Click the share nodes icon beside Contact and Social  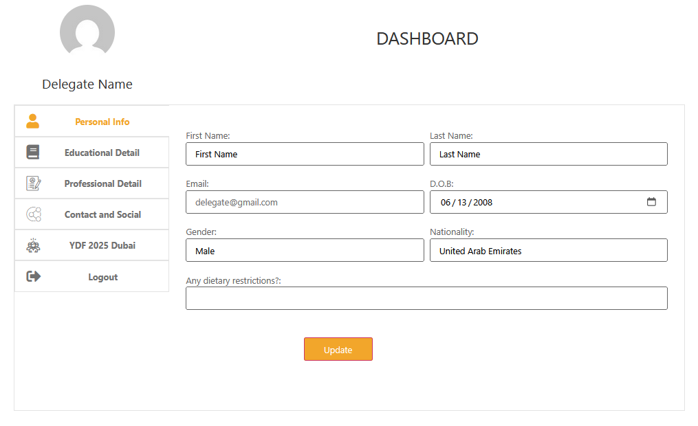coord(34,214)
